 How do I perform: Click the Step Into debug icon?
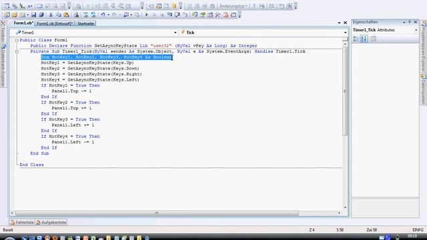[169, 15]
